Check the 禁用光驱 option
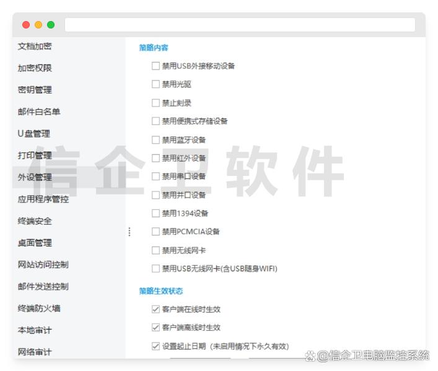The image size is (438, 371). pyautogui.click(x=155, y=84)
